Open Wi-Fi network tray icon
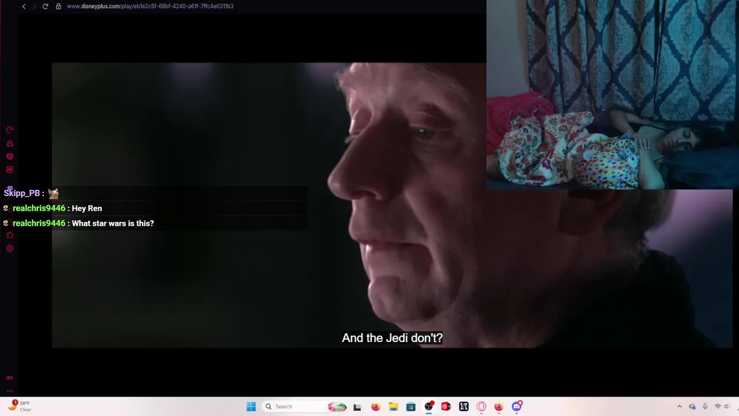The image size is (739, 416). click(718, 407)
